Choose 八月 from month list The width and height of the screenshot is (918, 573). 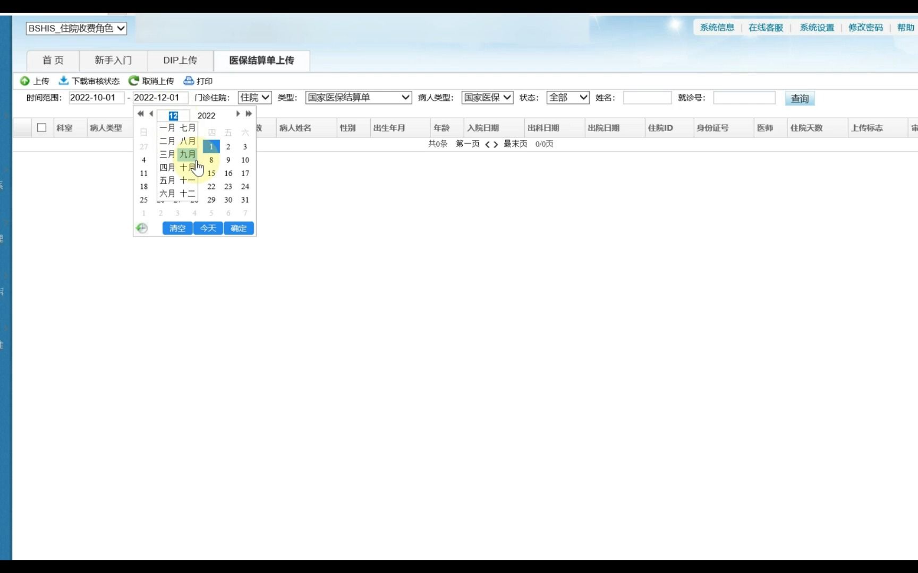tap(188, 141)
